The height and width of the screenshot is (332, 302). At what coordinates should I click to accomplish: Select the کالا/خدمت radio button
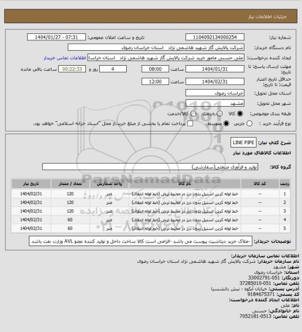tap(193, 114)
